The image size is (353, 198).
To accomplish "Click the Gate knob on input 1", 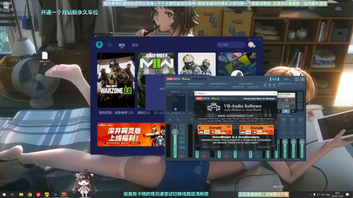I will (x=180, y=118).
